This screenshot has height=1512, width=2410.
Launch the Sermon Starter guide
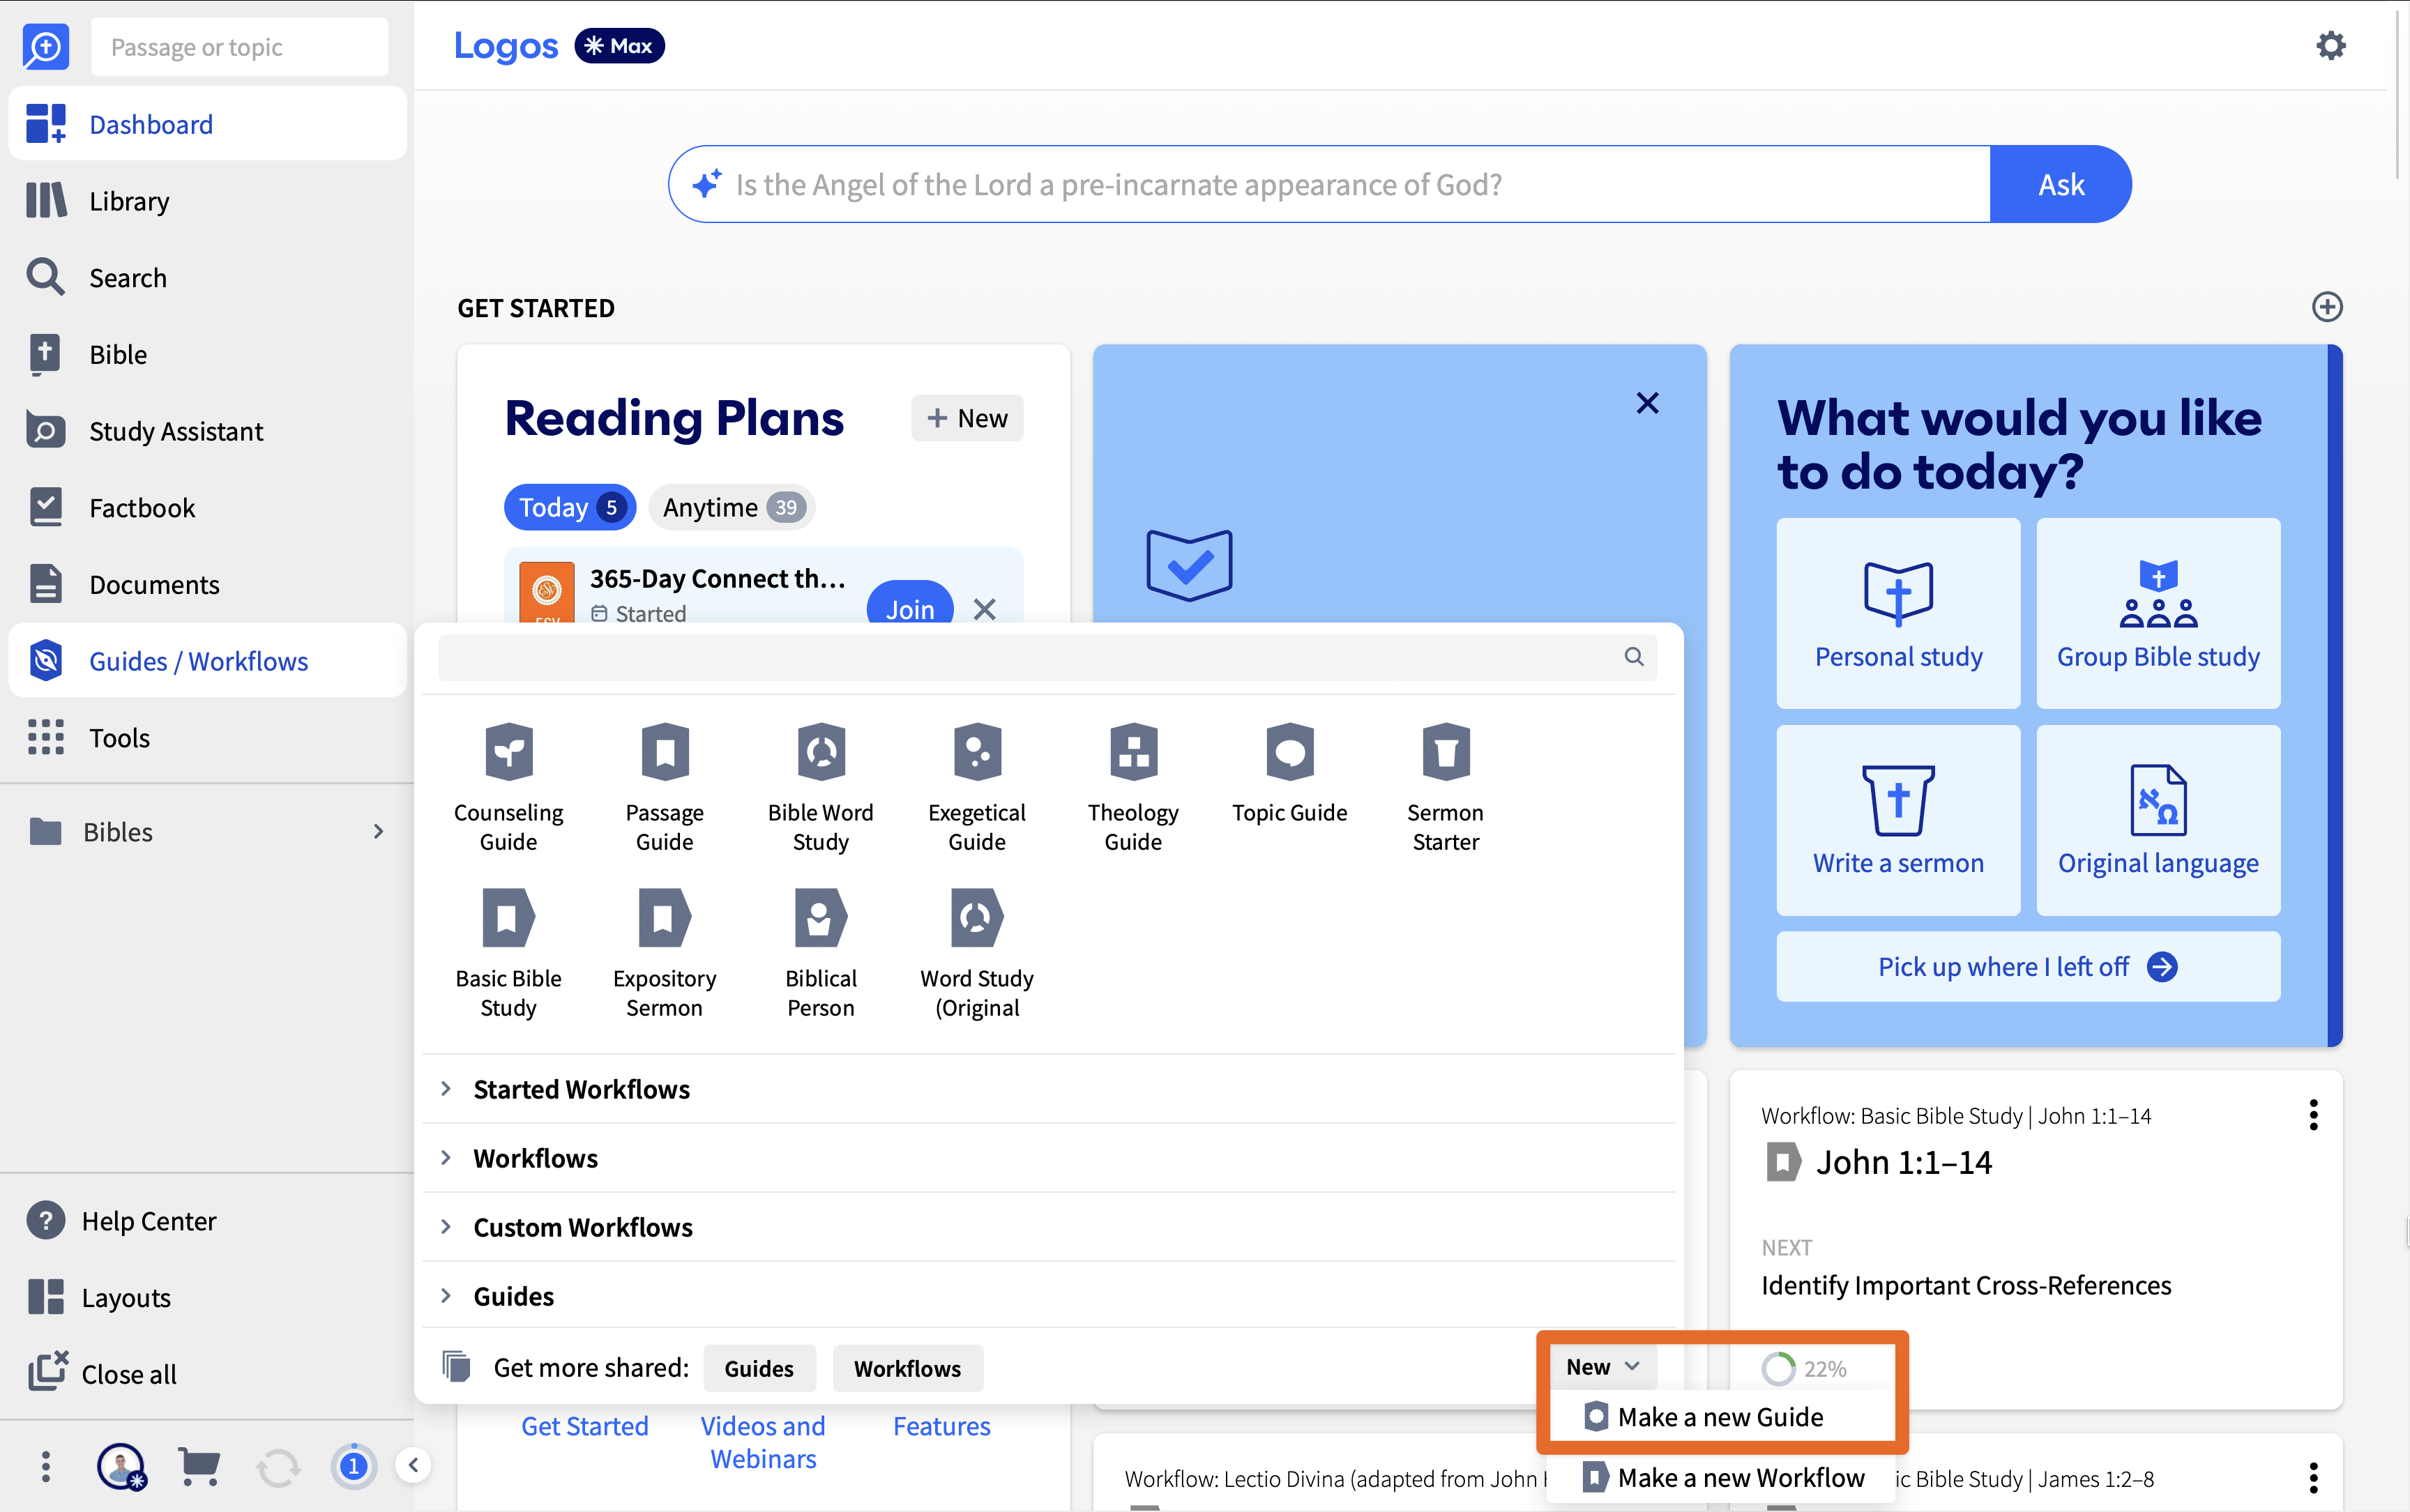[1446, 786]
